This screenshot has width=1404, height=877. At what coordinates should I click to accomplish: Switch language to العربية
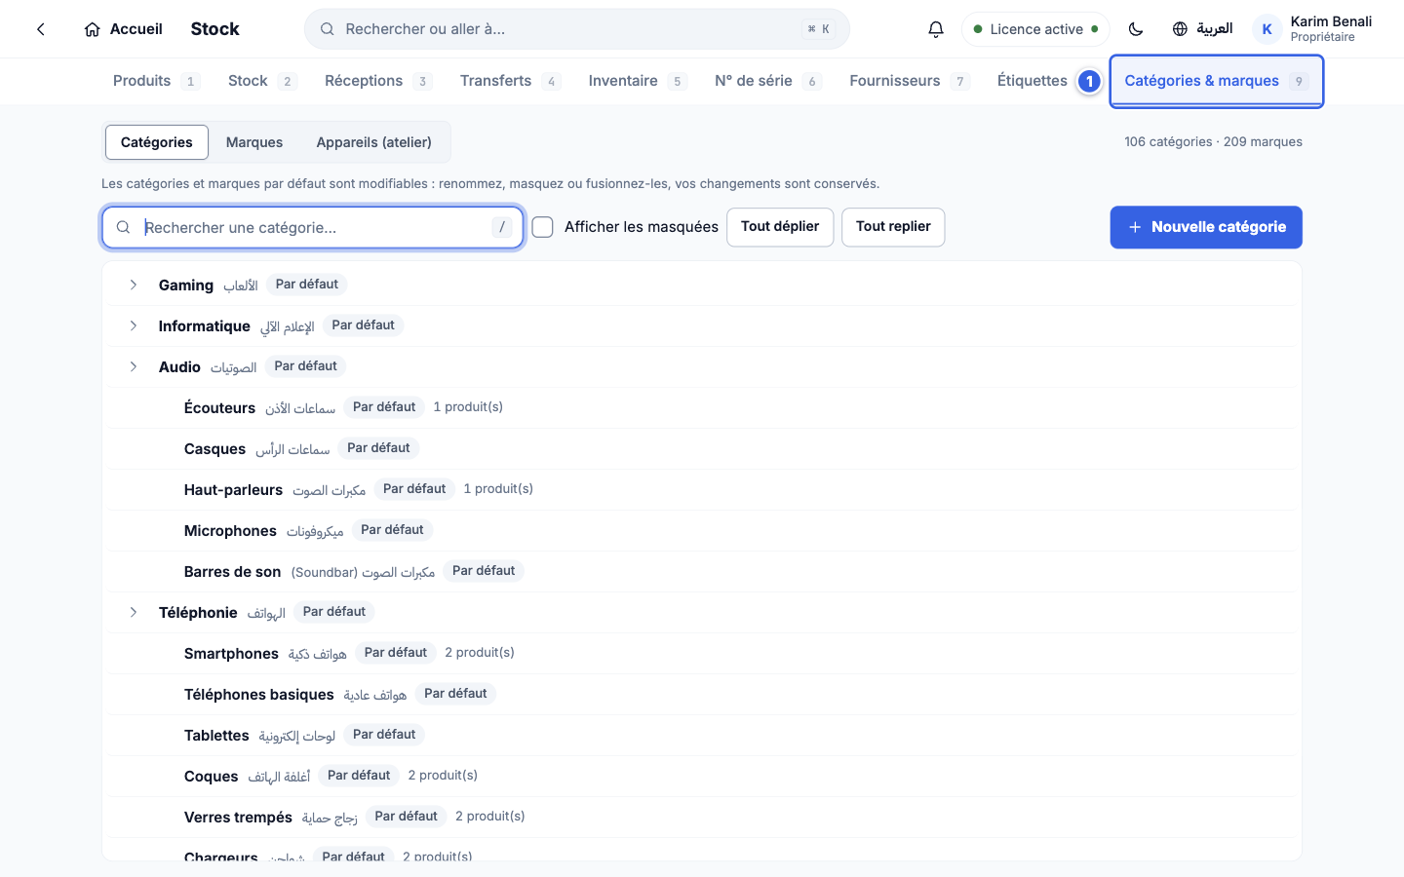[x=1202, y=29]
